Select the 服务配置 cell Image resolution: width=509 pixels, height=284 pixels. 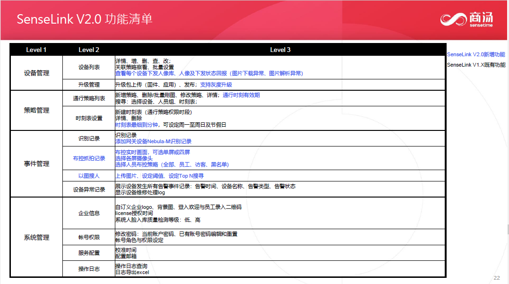(x=89, y=253)
